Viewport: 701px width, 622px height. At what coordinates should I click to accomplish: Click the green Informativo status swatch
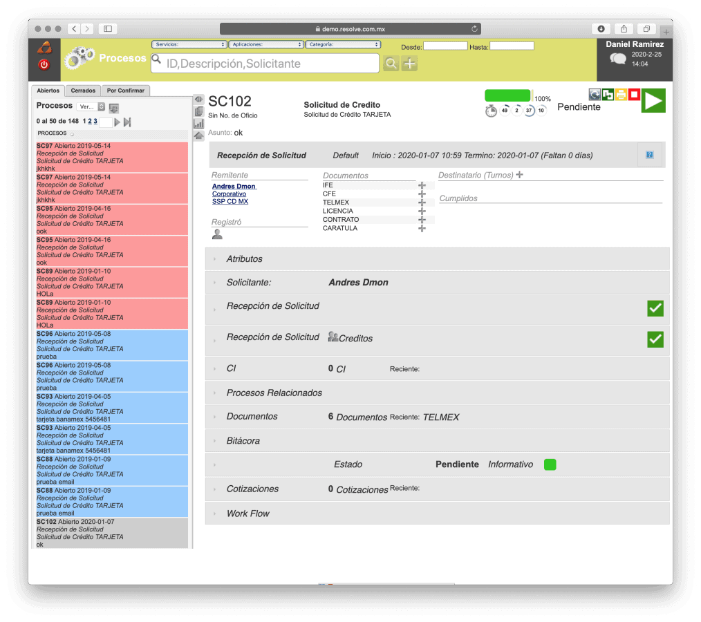550,464
